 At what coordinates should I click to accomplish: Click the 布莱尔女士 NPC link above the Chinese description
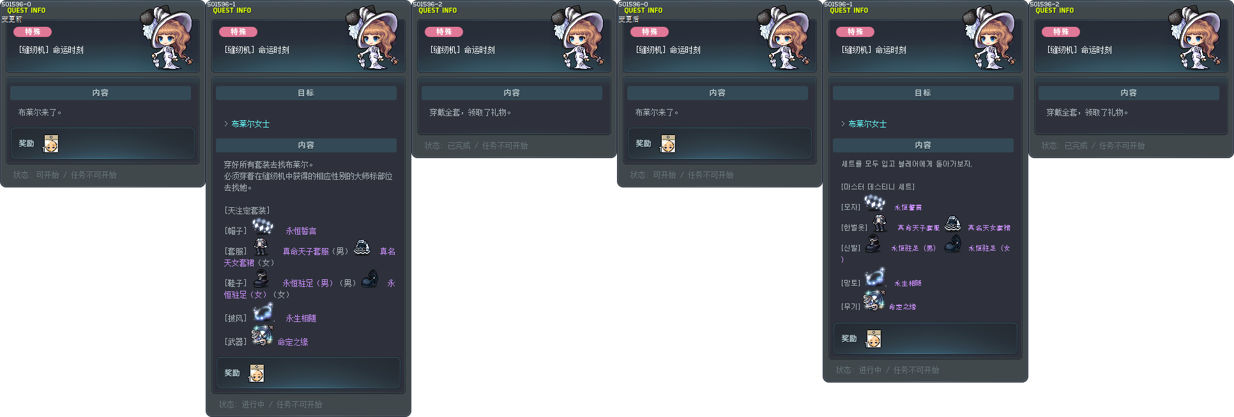coord(250,124)
